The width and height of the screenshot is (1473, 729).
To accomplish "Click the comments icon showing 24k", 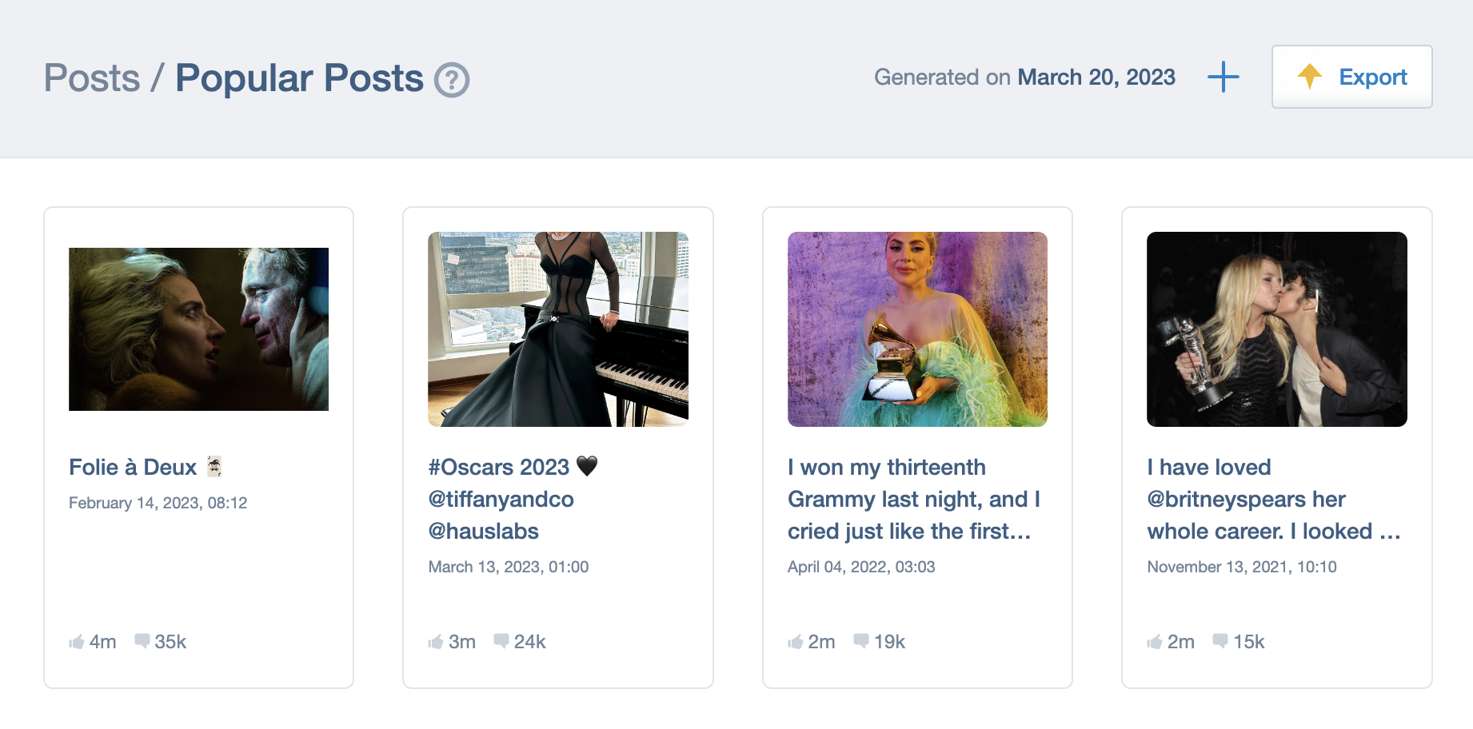I will click(x=501, y=641).
